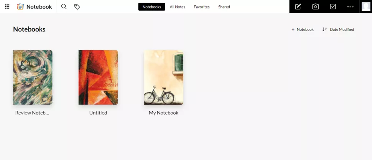Open the search magnifier icon
Screen dimensions: 372x160
pyautogui.click(x=64, y=7)
